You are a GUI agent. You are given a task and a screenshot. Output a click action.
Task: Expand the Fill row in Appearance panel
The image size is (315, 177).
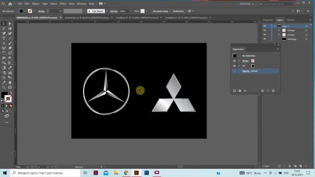(x=239, y=66)
